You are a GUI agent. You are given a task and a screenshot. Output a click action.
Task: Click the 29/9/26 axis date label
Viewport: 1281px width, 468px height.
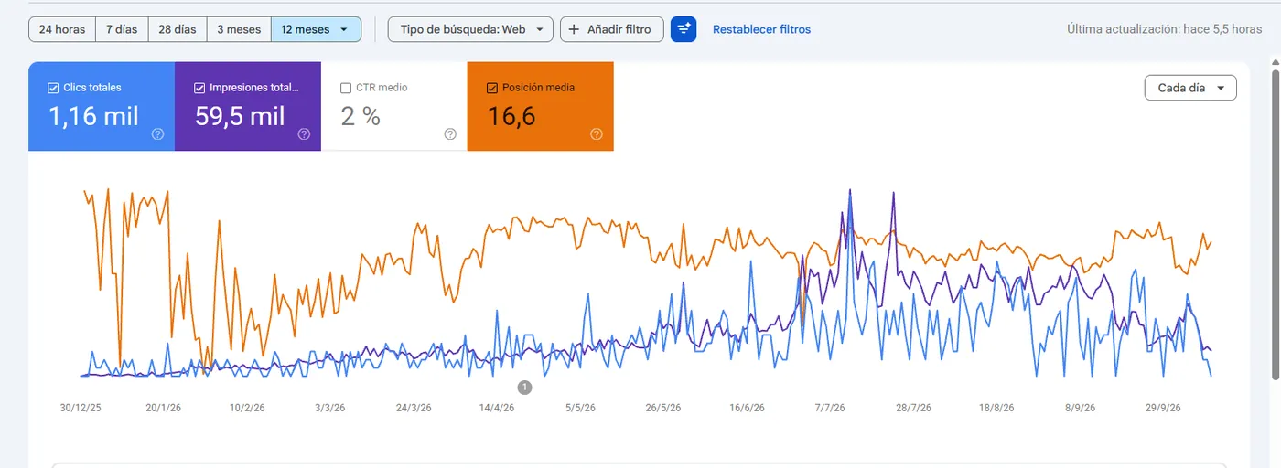[1163, 408]
